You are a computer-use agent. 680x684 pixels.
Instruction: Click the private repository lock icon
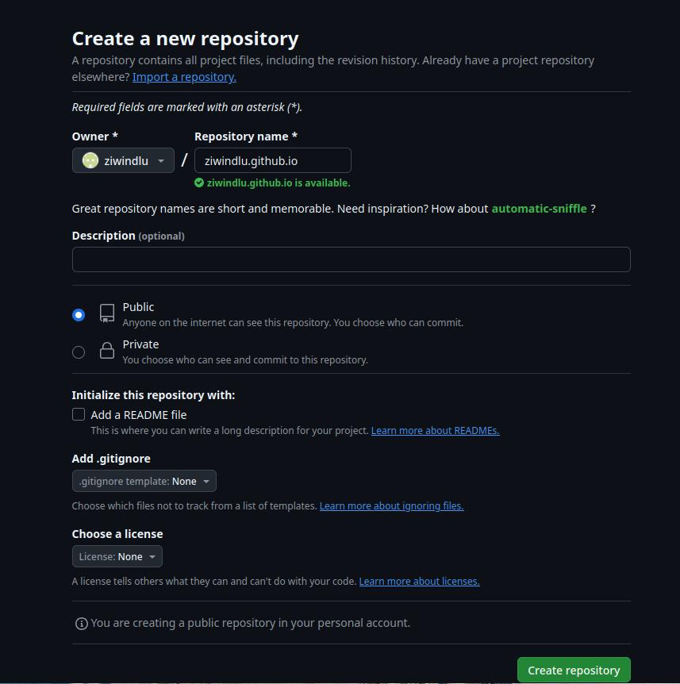pyautogui.click(x=107, y=350)
